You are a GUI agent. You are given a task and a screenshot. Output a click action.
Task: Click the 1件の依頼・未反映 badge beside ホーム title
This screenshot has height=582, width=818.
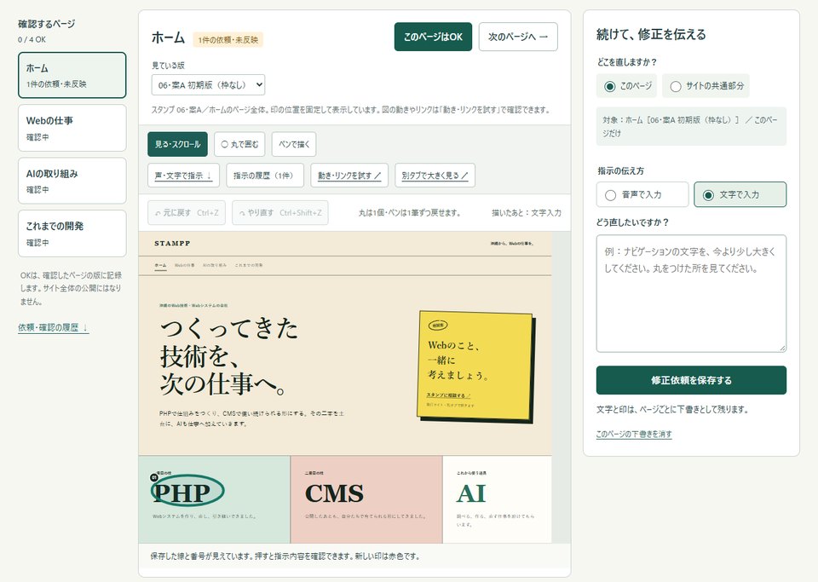click(228, 40)
